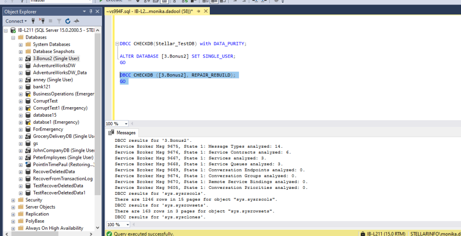Click the editor horizontal scroll left arrow
This screenshot has width=461, height=236.
(131, 124)
